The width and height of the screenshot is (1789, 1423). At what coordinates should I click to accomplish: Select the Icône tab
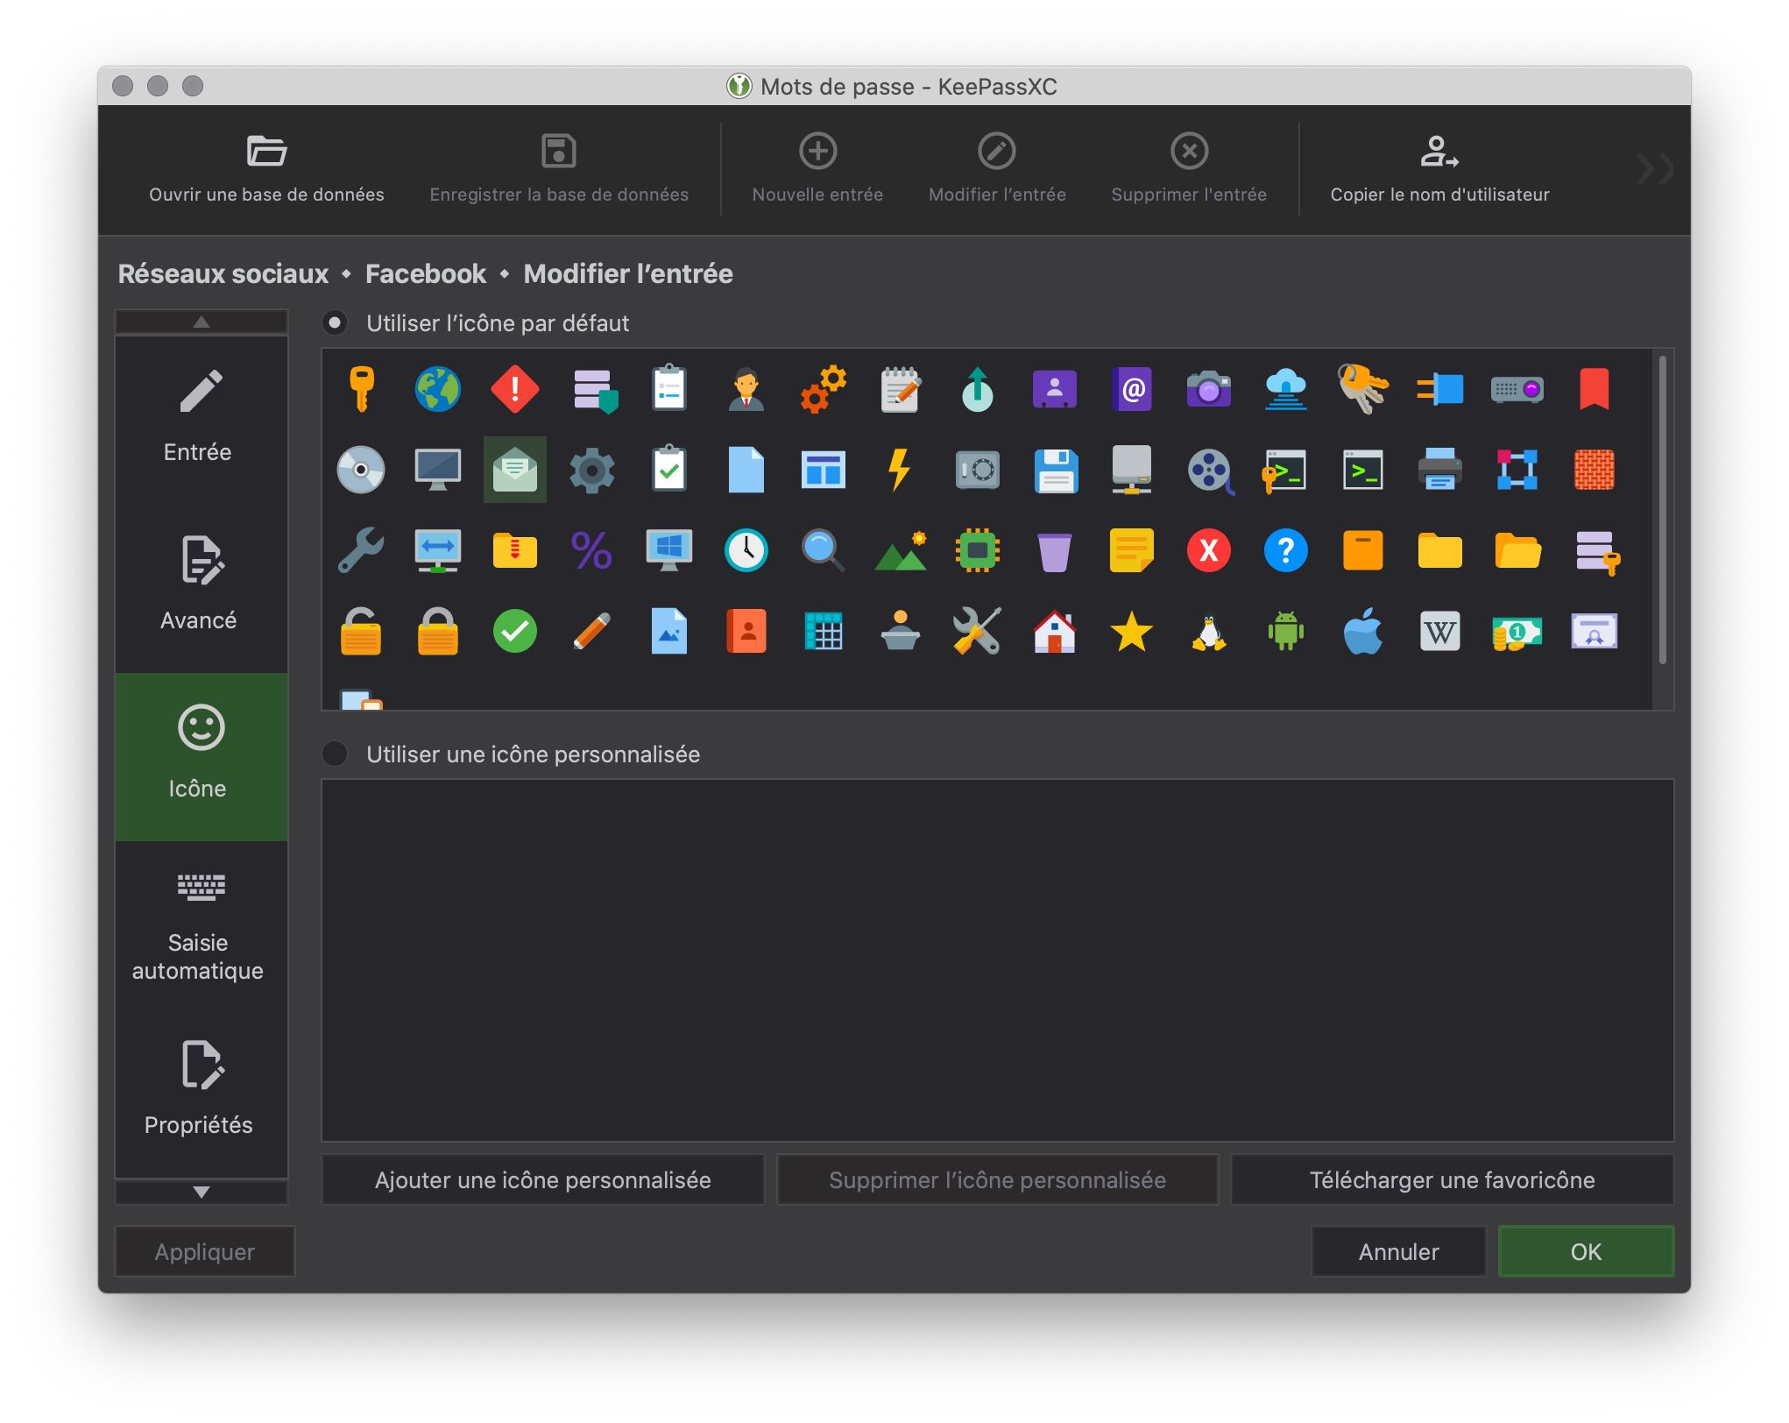[202, 757]
